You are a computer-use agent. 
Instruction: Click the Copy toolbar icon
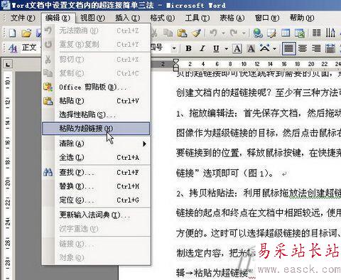(x=168, y=33)
